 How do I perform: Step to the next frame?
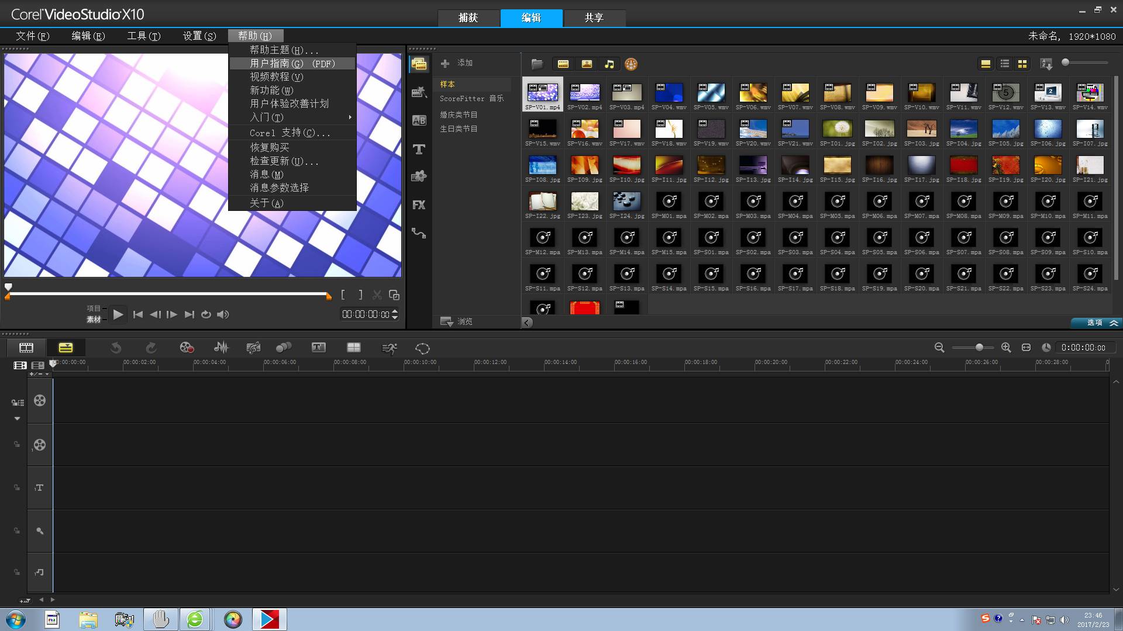point(172,314)
